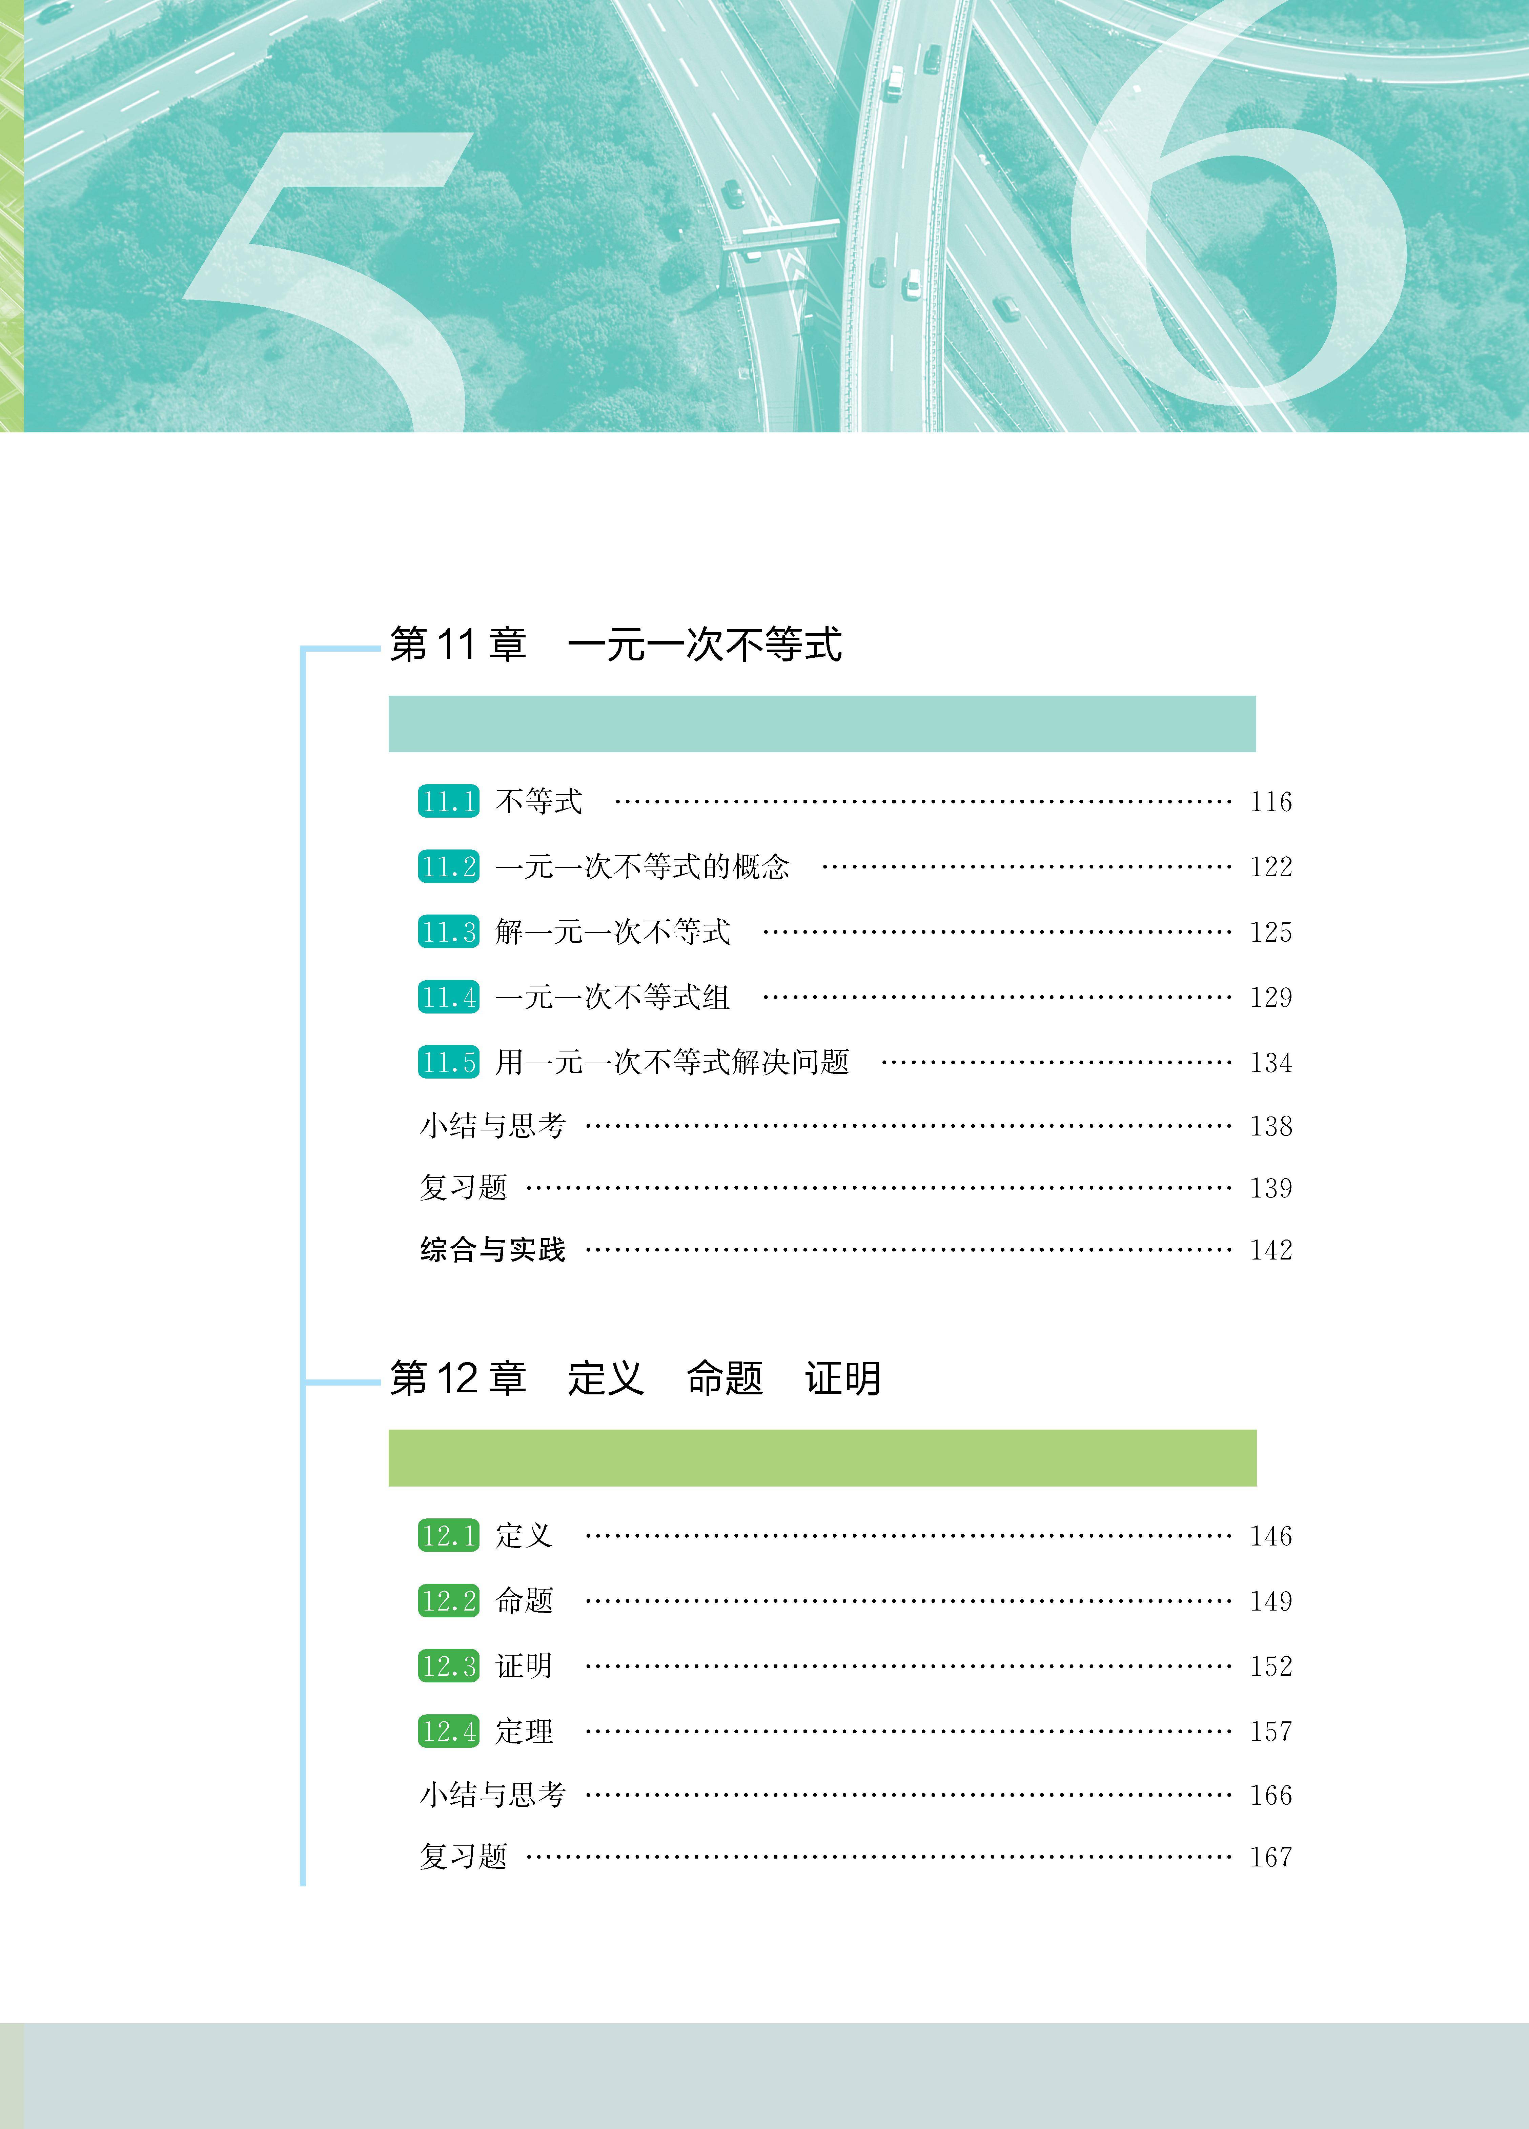Click the large numeral 6 in the header image

[x=1239, y=253]
